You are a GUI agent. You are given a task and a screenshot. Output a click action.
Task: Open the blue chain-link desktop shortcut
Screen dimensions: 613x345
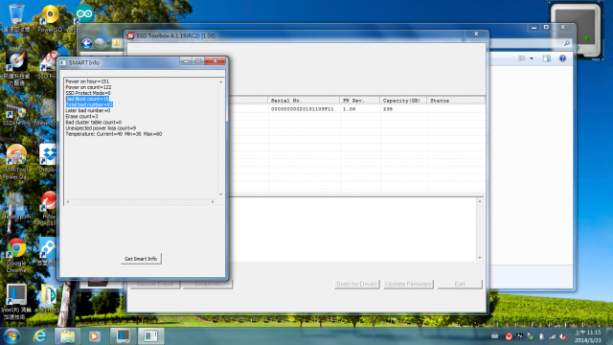(48, 251)
